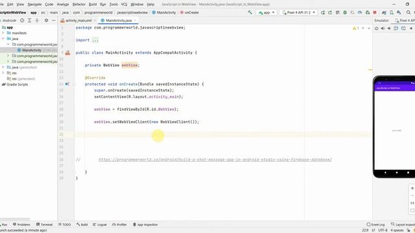415x233 pixels.
Task: Click onCreate in breadcrumb bar
Action: point(189,12)
